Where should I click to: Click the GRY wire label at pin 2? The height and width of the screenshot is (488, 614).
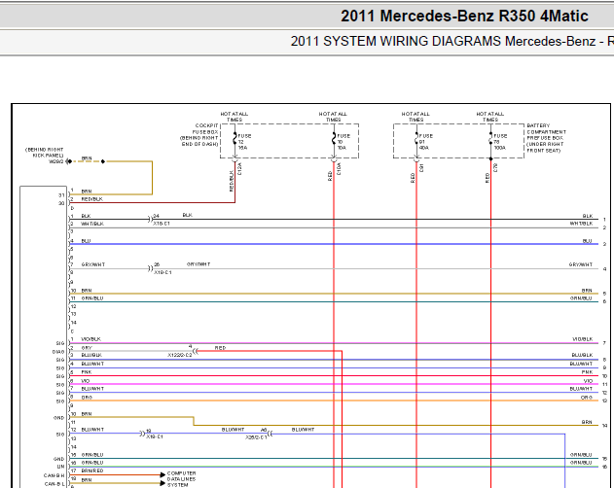[87, 348]
